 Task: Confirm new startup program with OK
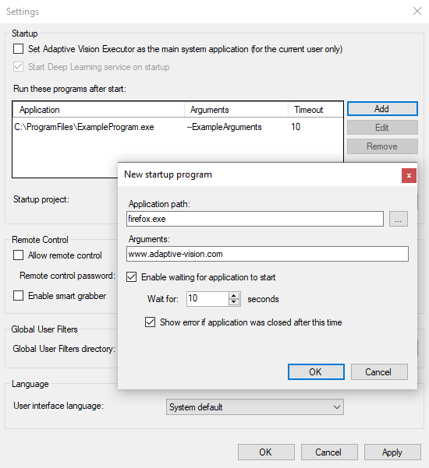(316, 372)
